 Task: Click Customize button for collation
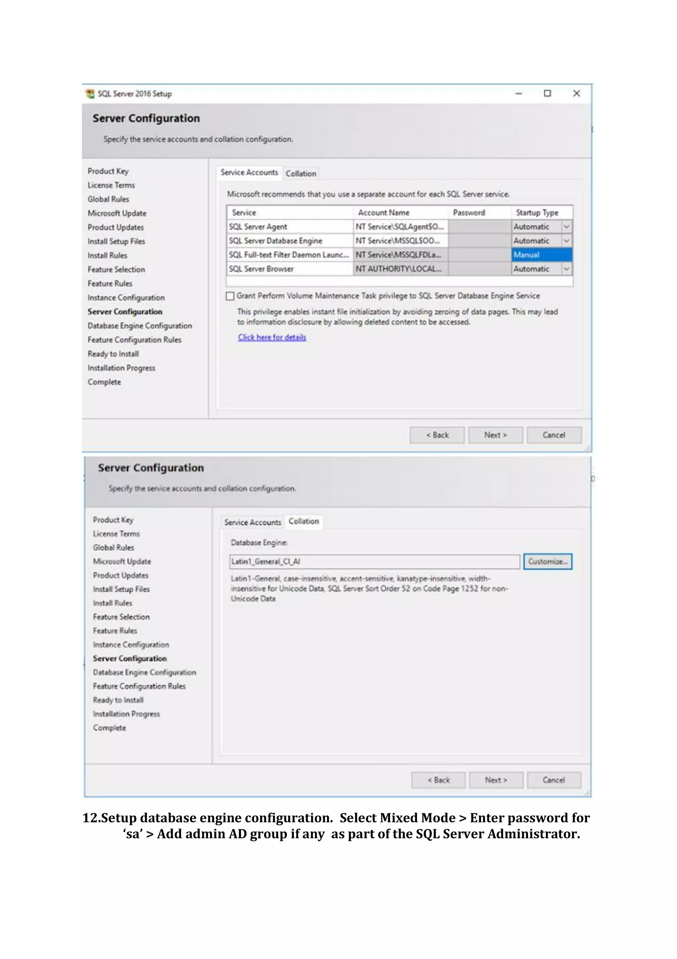[x=548, y=561]
